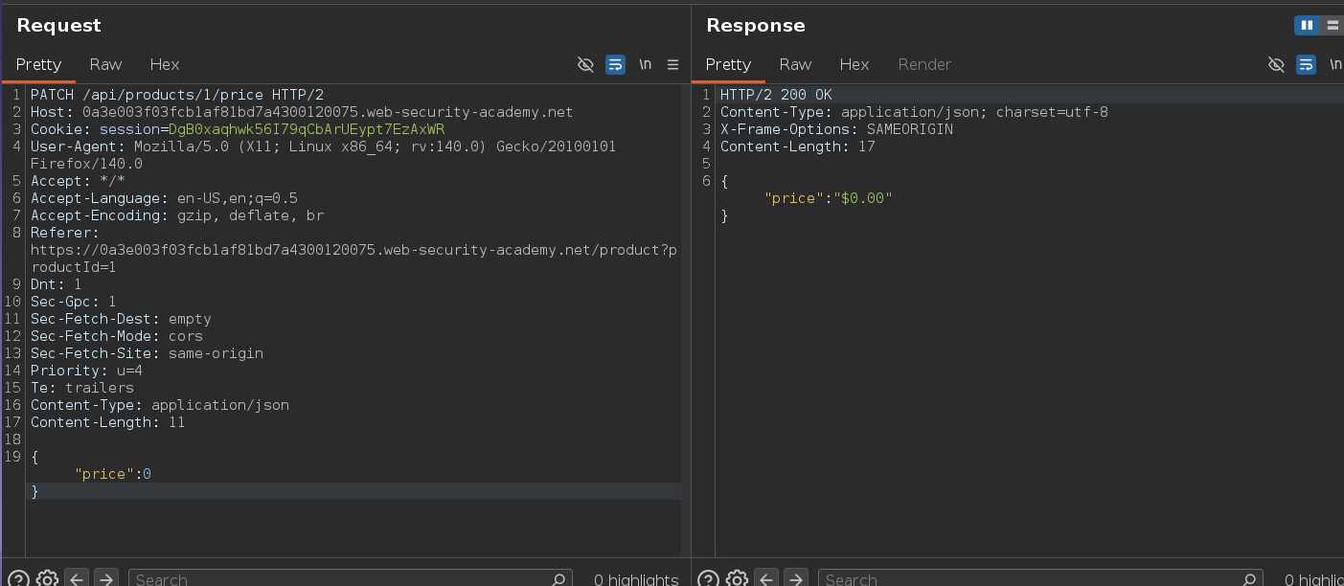The image size is (1344, 586).
Task: Click the Response panel title
Action: point(756,26)
